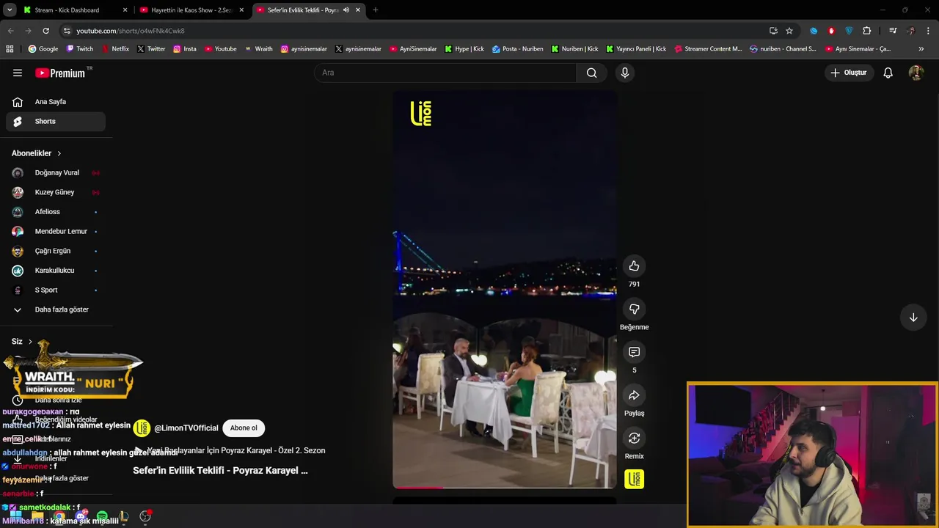Open Mendebur Lemur channel
Viewport: 939px width, 528px height.
click(x=56, y=231)
